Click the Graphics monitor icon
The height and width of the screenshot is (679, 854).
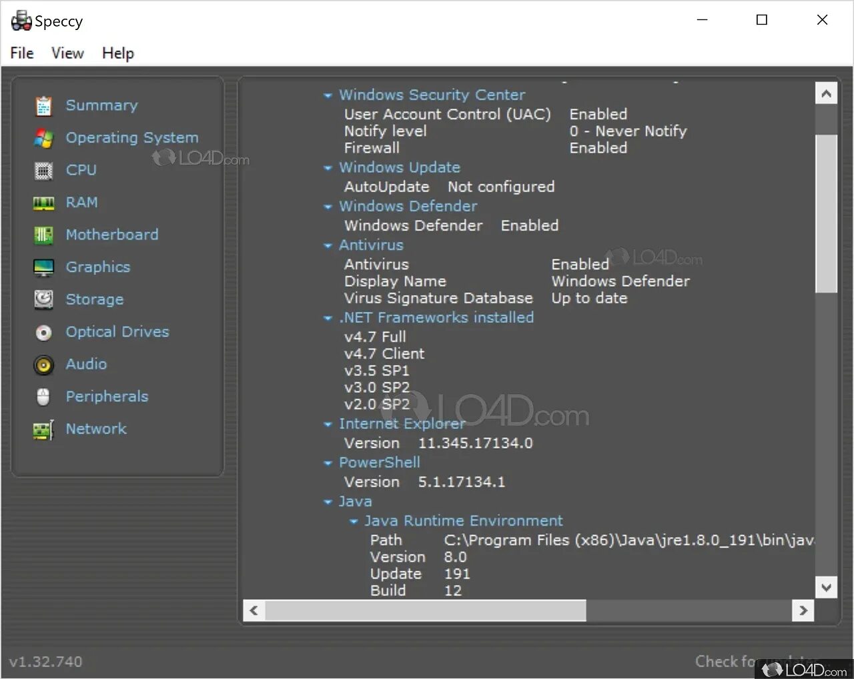click(43, 267)
